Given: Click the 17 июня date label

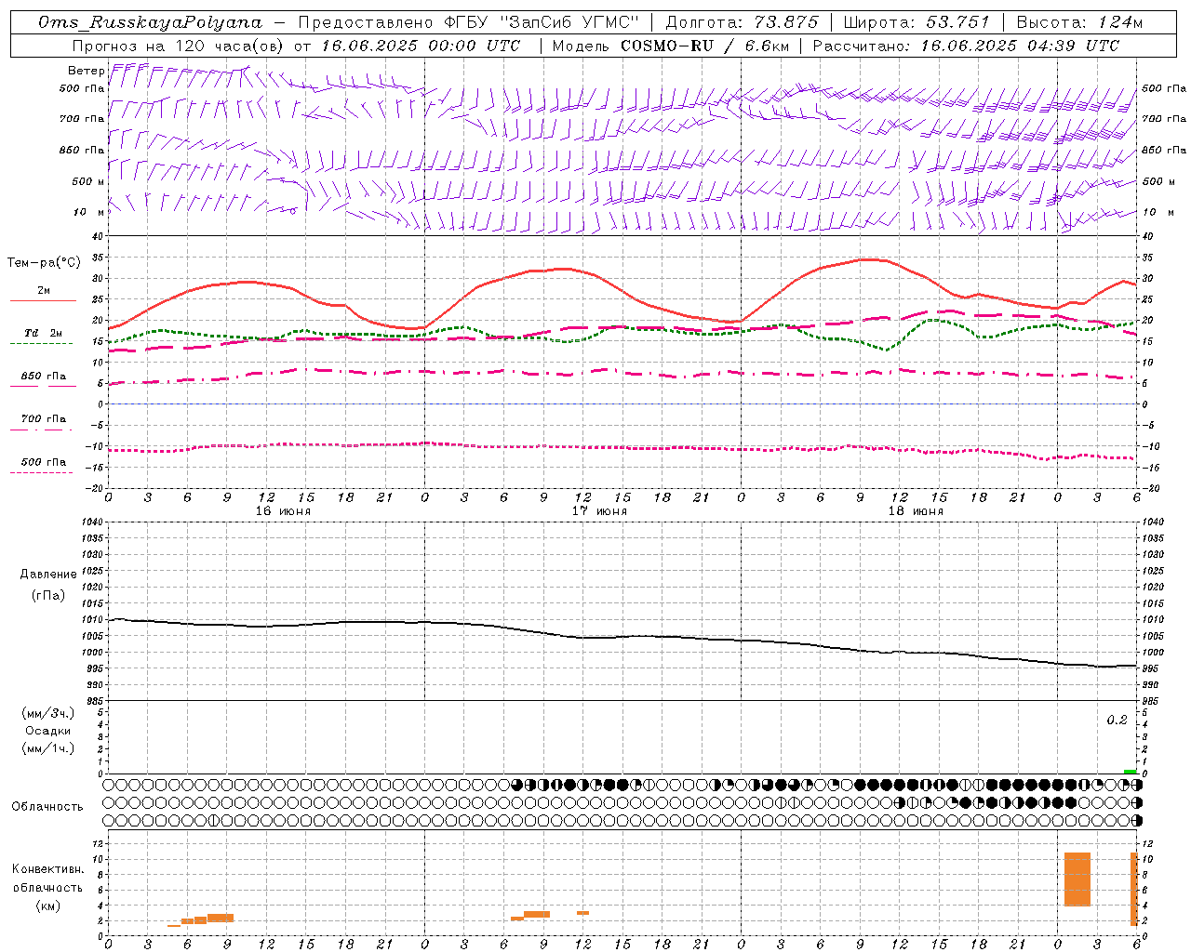Looking at the screenshot, I should click(599, 511).
